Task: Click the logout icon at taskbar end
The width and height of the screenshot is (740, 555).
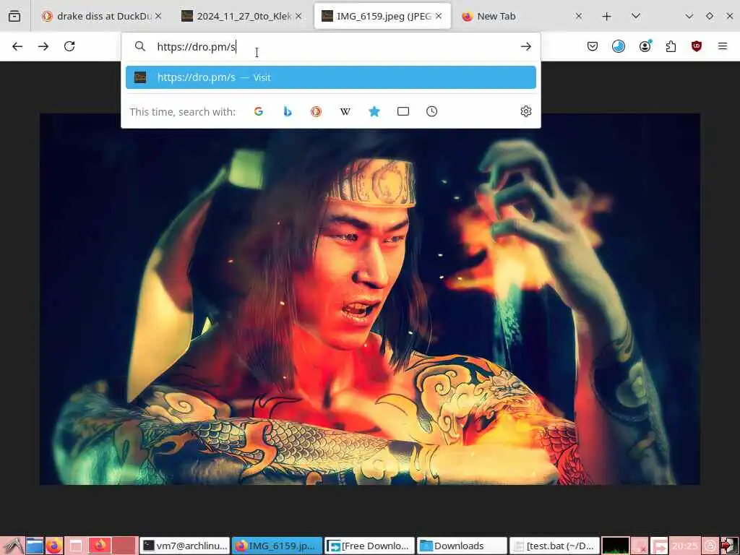Action: [729, 546]
